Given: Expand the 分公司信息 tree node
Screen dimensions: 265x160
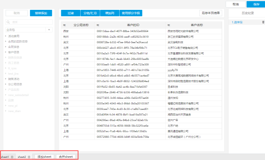Looking at the screenshot, I should 6,84.
